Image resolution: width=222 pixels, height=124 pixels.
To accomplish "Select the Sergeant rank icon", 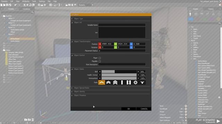I will [115, 83].
